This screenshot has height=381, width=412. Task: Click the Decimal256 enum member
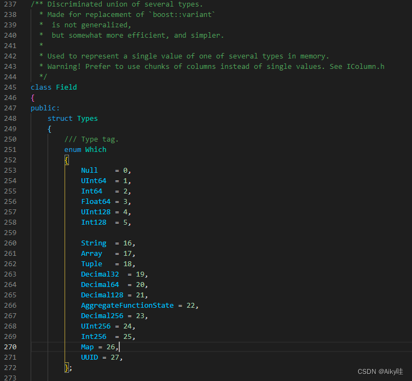point(102,316)
